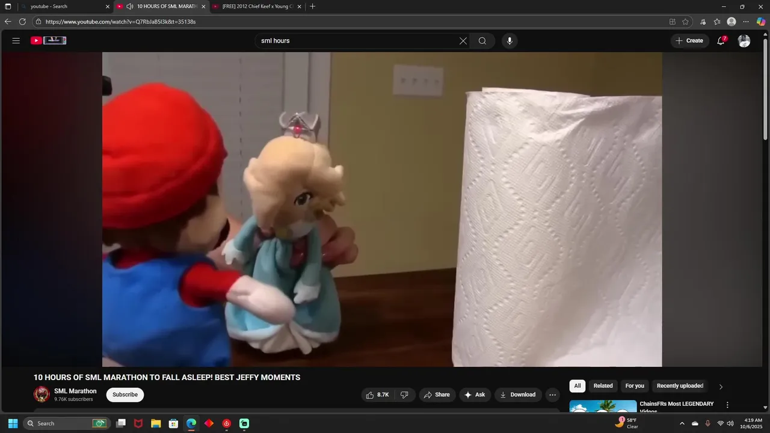This screenshot has width=770, height=433.
Task: Close the Chief Keef tab
Action: pos(299,7)
